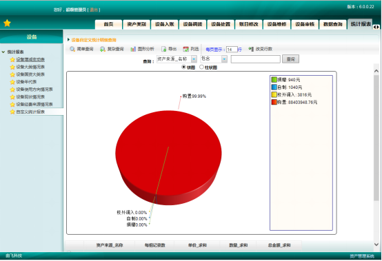Click the gold favorites star in header
This screenshot has height=261, width=382.
pos(7,23)
